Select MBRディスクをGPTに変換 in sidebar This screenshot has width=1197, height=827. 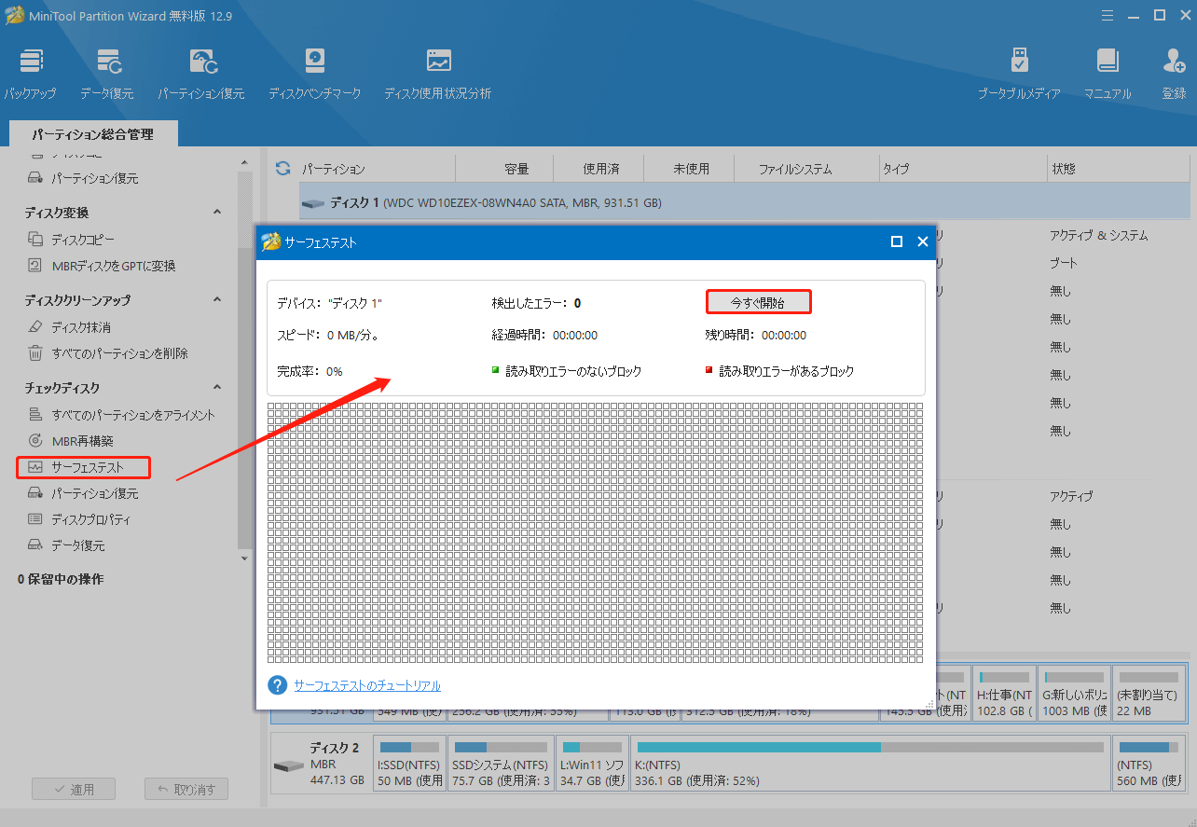[x=101, y=266]
